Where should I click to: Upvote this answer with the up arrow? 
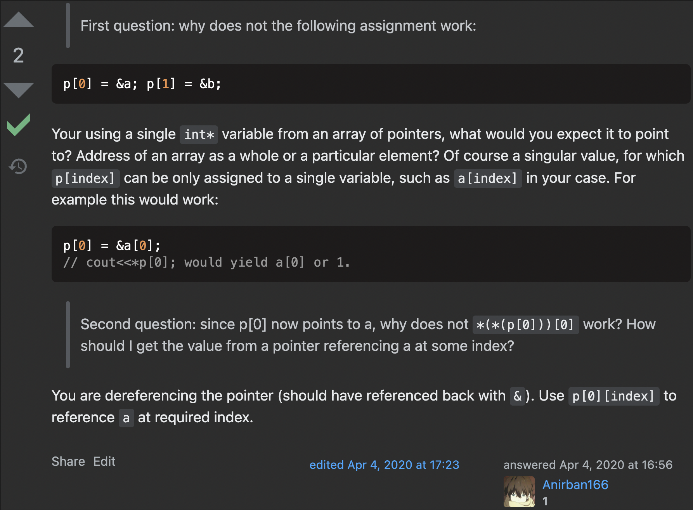(x=18, y=19)
